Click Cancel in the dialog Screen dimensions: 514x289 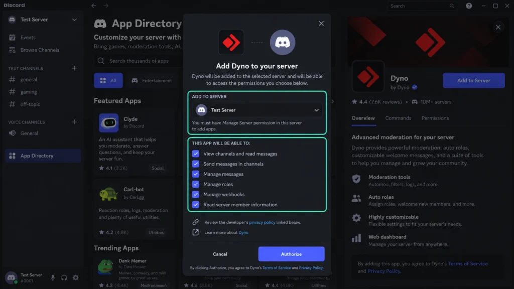[220, 254]
